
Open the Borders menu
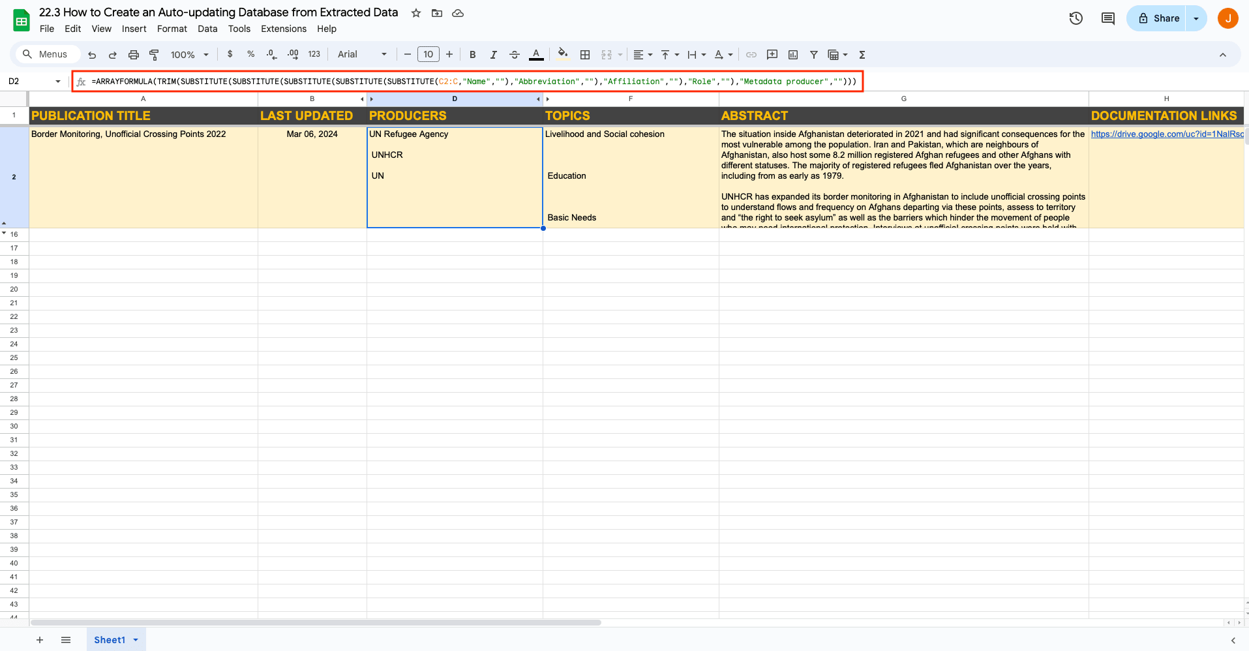(585, 55)
